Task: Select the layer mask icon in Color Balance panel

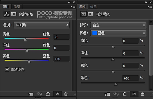Action: click(14, 14)
